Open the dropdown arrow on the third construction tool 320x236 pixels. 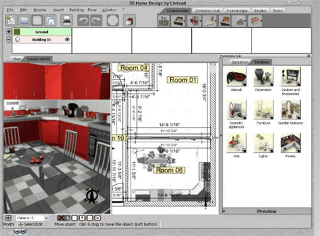pos(200,21)
